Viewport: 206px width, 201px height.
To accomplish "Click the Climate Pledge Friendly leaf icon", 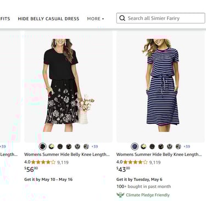I will click(x=120, y=195).
